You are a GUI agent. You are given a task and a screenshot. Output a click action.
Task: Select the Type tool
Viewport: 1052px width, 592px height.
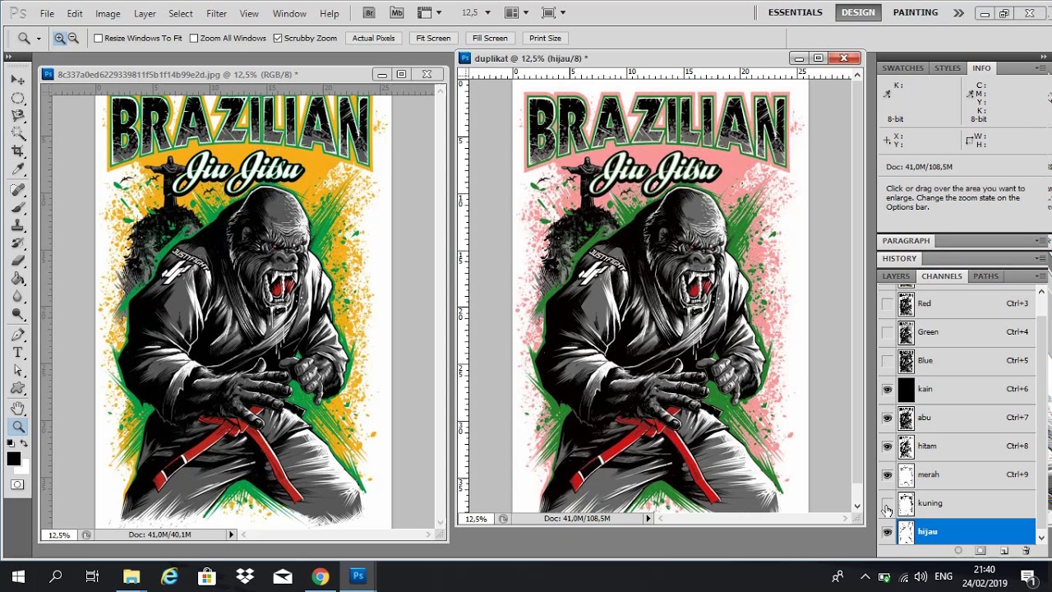pyautogui.click(x=18, y=353)
